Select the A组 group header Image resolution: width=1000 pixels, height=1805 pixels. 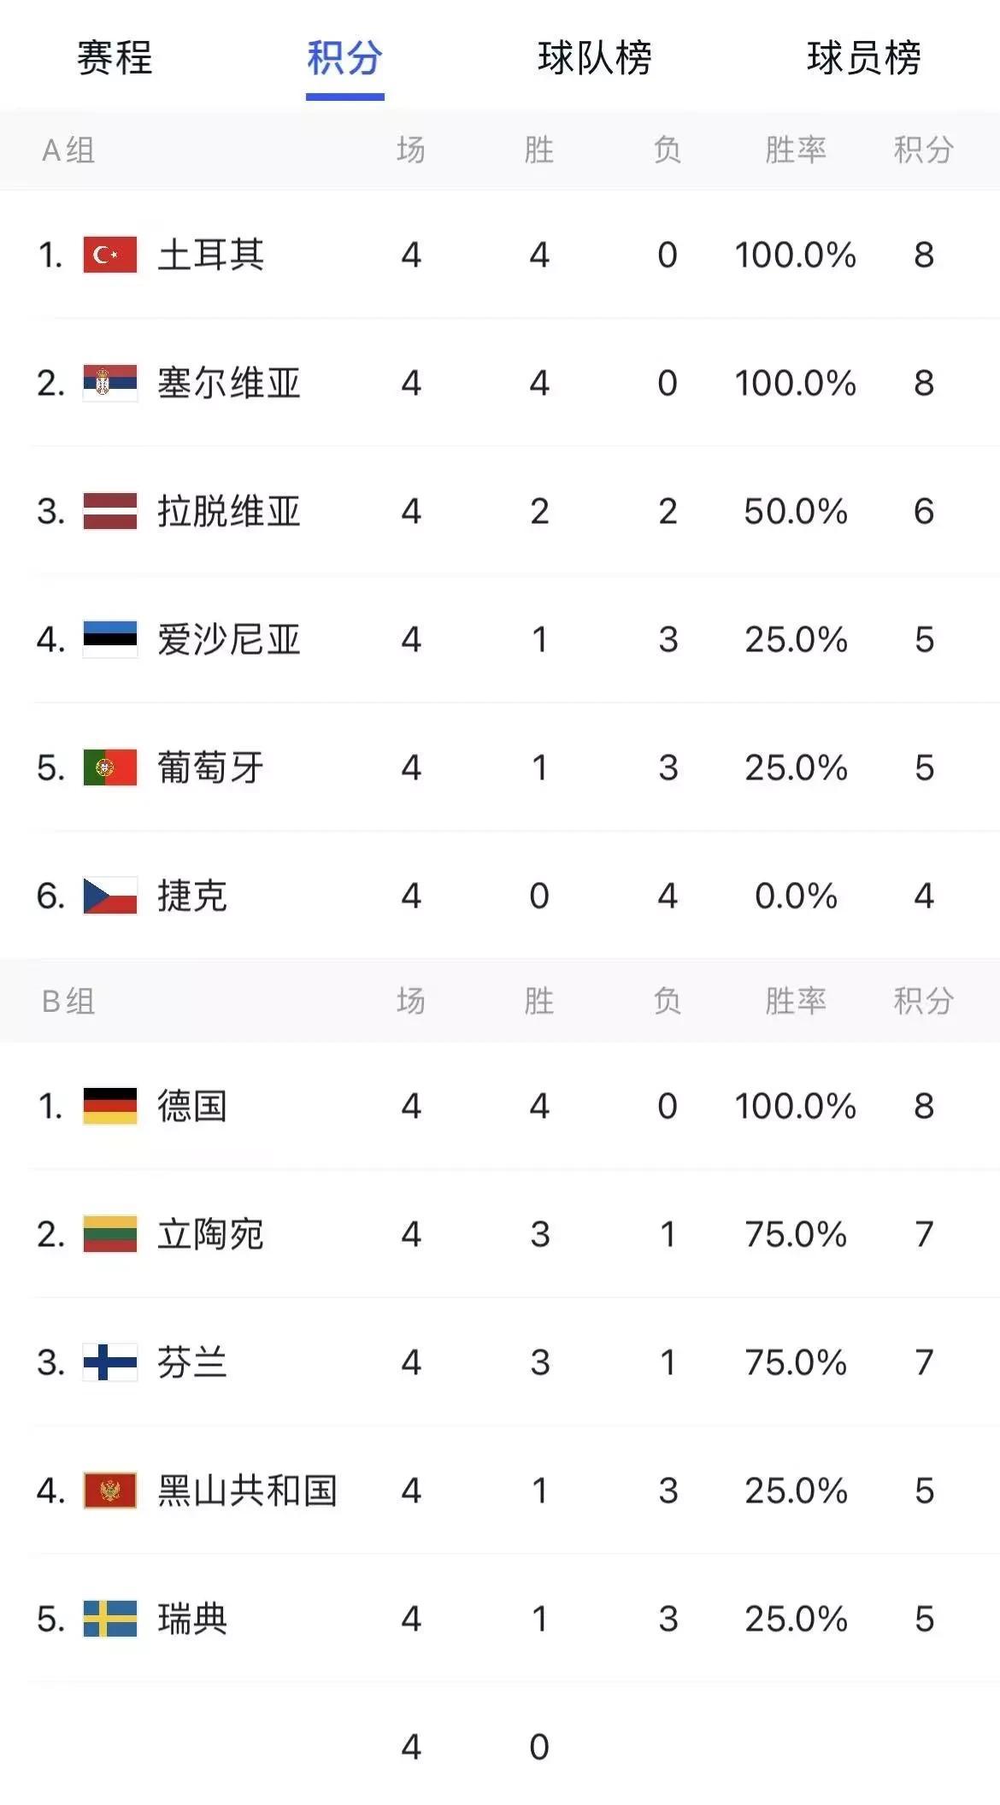coord(68,150)
